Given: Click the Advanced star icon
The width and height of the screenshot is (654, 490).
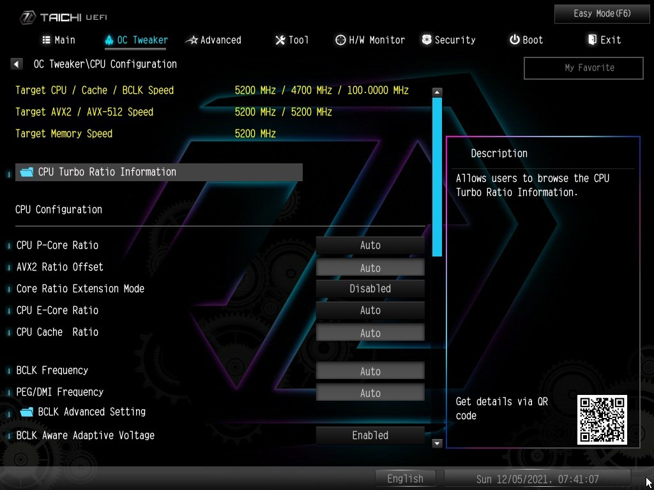Looking at the screenshot, I should click(x=192, y=40).
